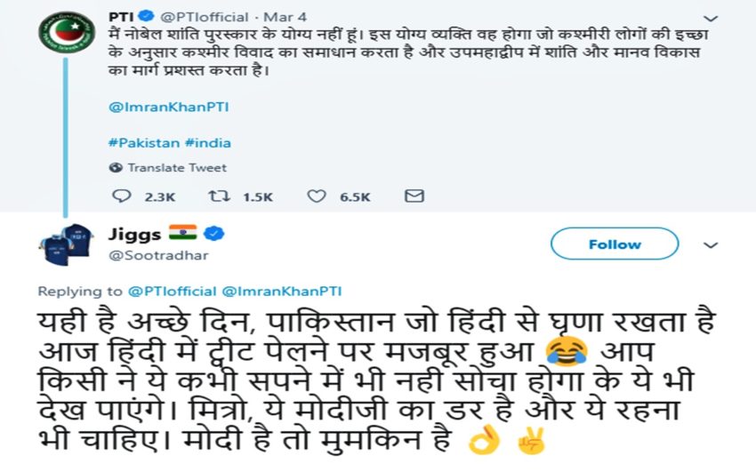Click the envelope direct message icon
756x472 pixels.
(414, 196)
